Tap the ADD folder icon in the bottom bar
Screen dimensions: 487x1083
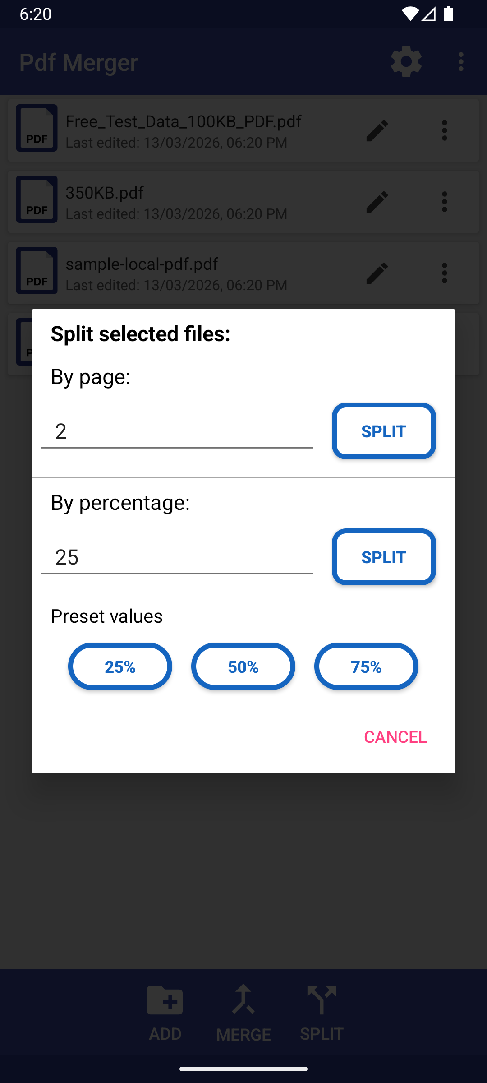coord(165,1001)
